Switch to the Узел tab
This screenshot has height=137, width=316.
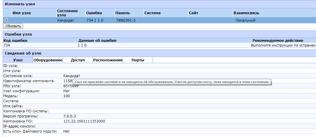click(18, 60)
